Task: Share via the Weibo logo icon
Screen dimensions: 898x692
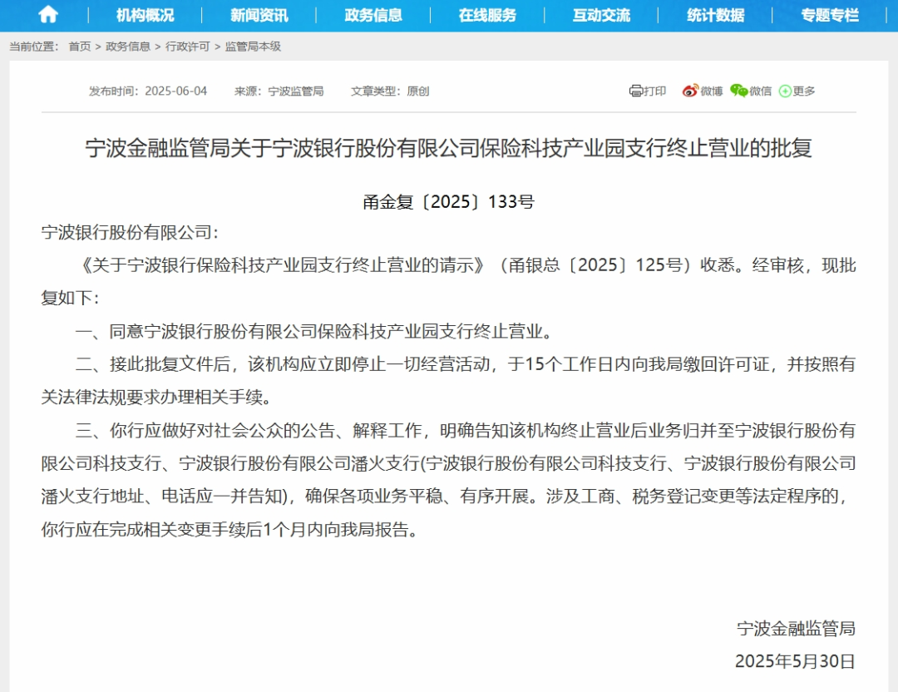Action: pyautogui.click(x=690, y=91)
